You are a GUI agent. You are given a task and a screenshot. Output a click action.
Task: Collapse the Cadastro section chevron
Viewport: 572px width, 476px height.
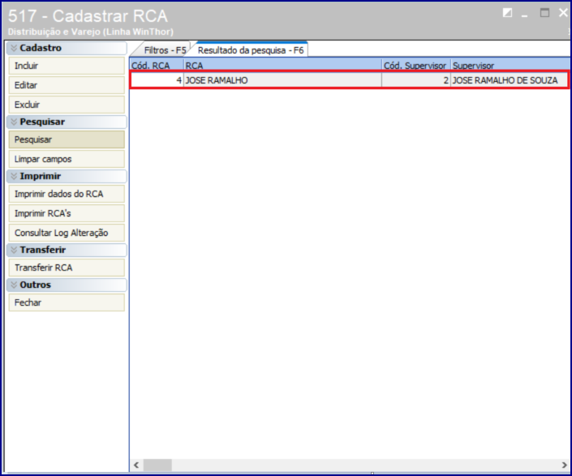click(14, 48)
